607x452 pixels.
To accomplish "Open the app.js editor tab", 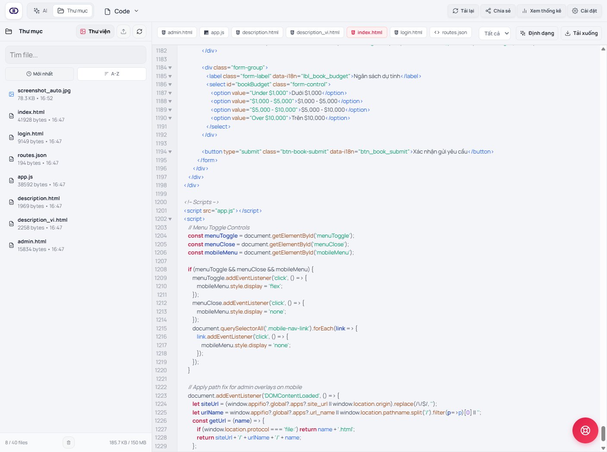I will tap(214, 32).
